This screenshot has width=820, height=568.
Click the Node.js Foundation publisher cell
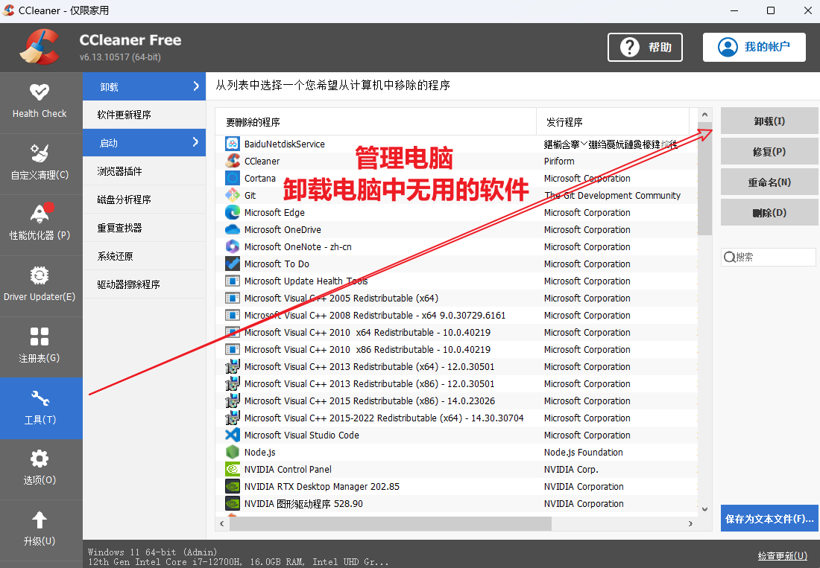(583, 452)
